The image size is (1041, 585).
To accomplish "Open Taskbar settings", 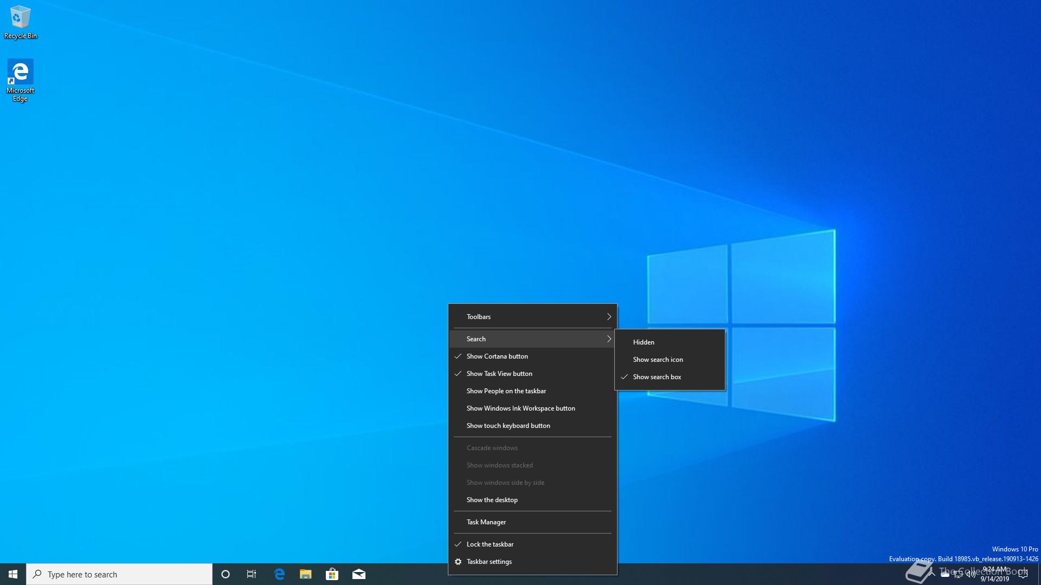I will [533, 562].
